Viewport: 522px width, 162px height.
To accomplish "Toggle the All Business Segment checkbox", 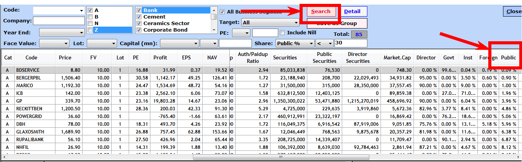I will coord(222,12).
